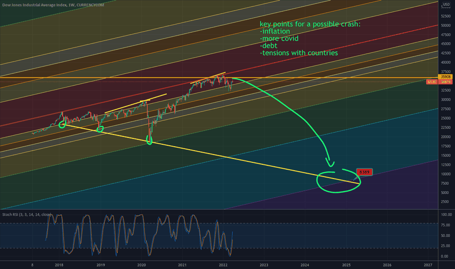Click the 'key points for a possible crash:' text
This screenshot has width=455, height=269.
pyautogui.click(x=310, y=24)
